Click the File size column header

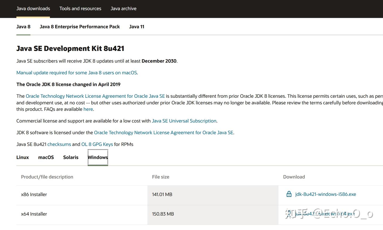point(161,177)
